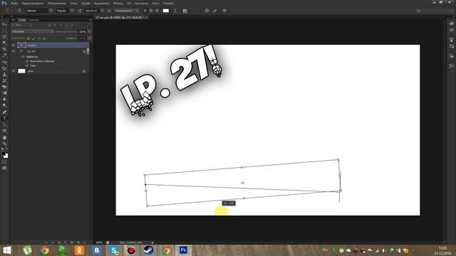Screen dimensions: 456x256
Task: Select the Crop tool
Action: point(4,49)
